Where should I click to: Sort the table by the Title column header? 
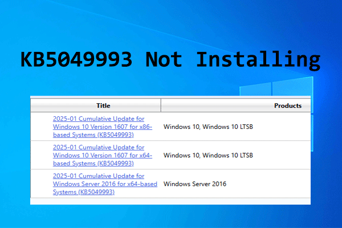(96, 105)
